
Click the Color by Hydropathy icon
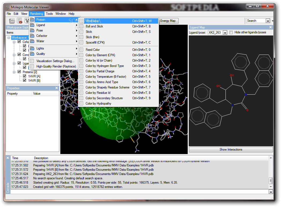(81, 104)
